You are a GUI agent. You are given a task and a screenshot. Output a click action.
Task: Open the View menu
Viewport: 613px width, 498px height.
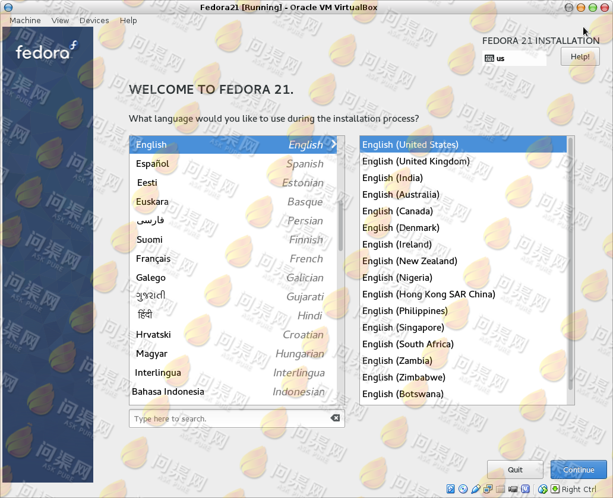tap(60, 20)
